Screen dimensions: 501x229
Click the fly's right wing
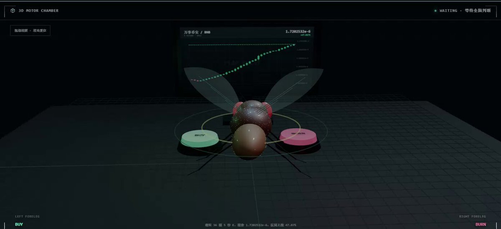tap(293, 86)
